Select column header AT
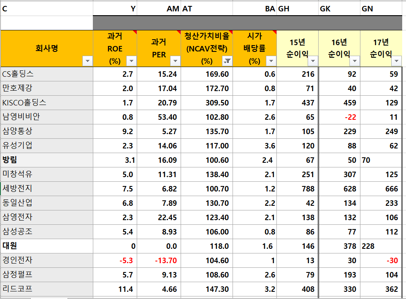This screenshot has height=299, width=406. (x=207, y=9)
